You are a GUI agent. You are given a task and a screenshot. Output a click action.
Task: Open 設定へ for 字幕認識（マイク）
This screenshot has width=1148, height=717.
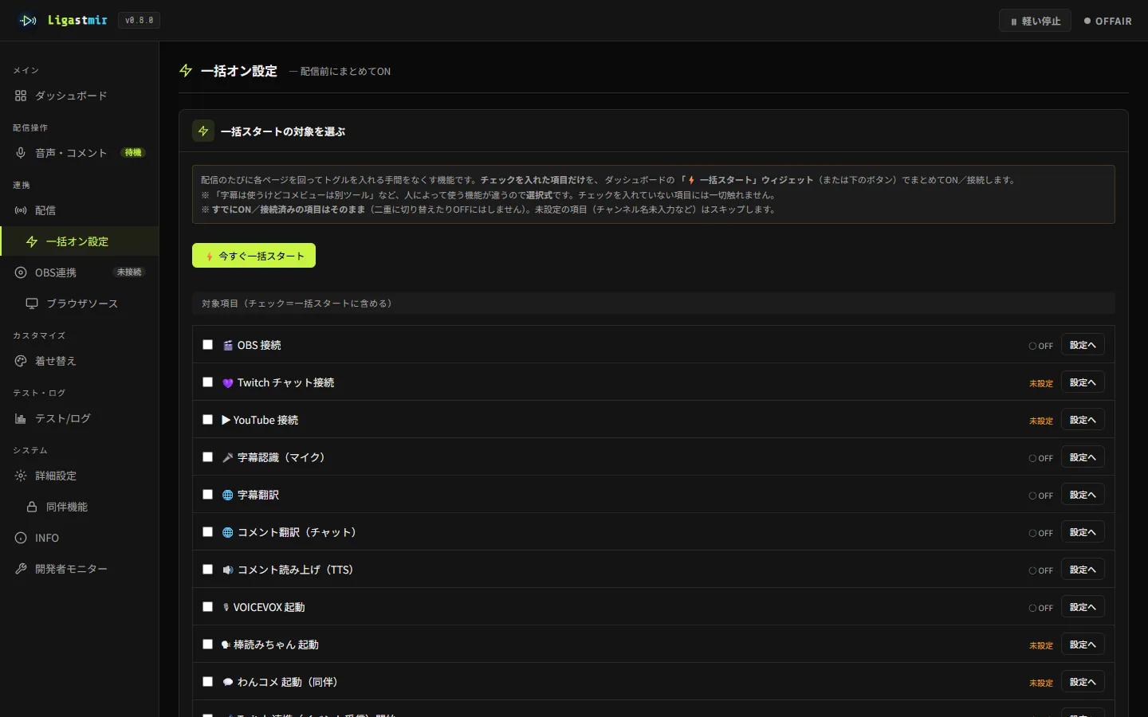click(1083, 457)
